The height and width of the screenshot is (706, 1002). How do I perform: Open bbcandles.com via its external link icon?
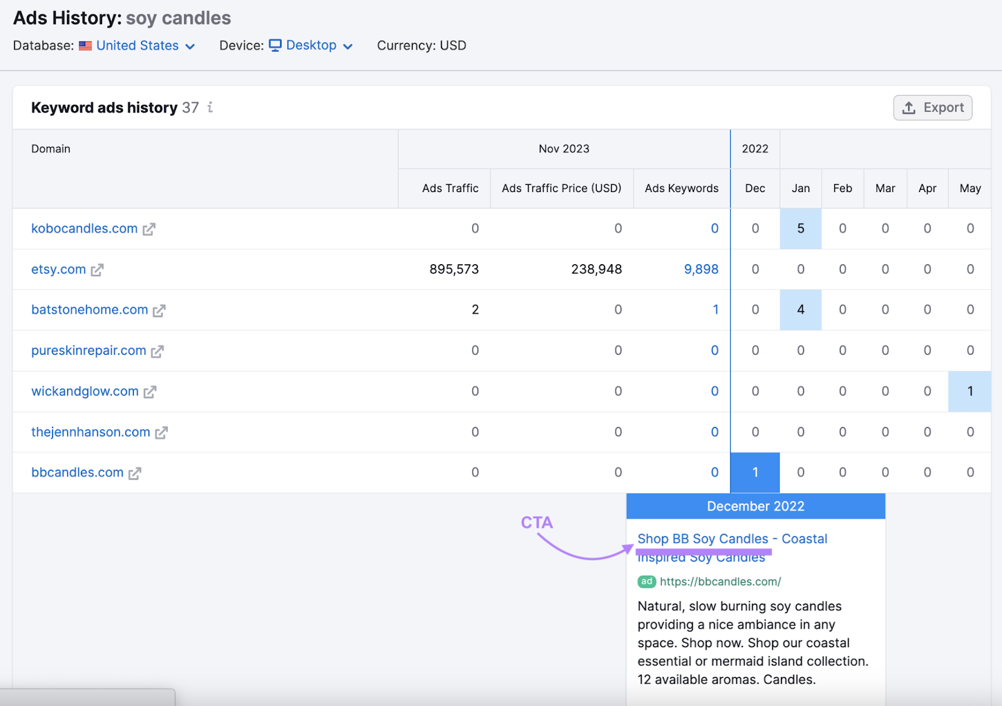(x=134, y=473)
